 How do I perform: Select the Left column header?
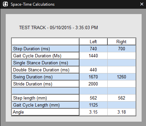pyautogui.click(x=93, y=42)
